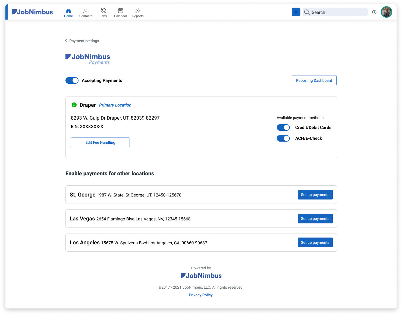Focus the Search input field
Viewport: 402px width, 315px height.
335,12
